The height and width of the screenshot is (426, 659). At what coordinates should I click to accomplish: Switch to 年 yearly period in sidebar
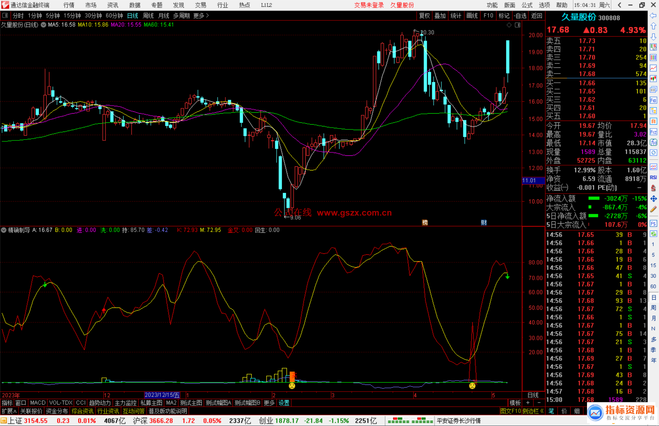pos(653,360)
